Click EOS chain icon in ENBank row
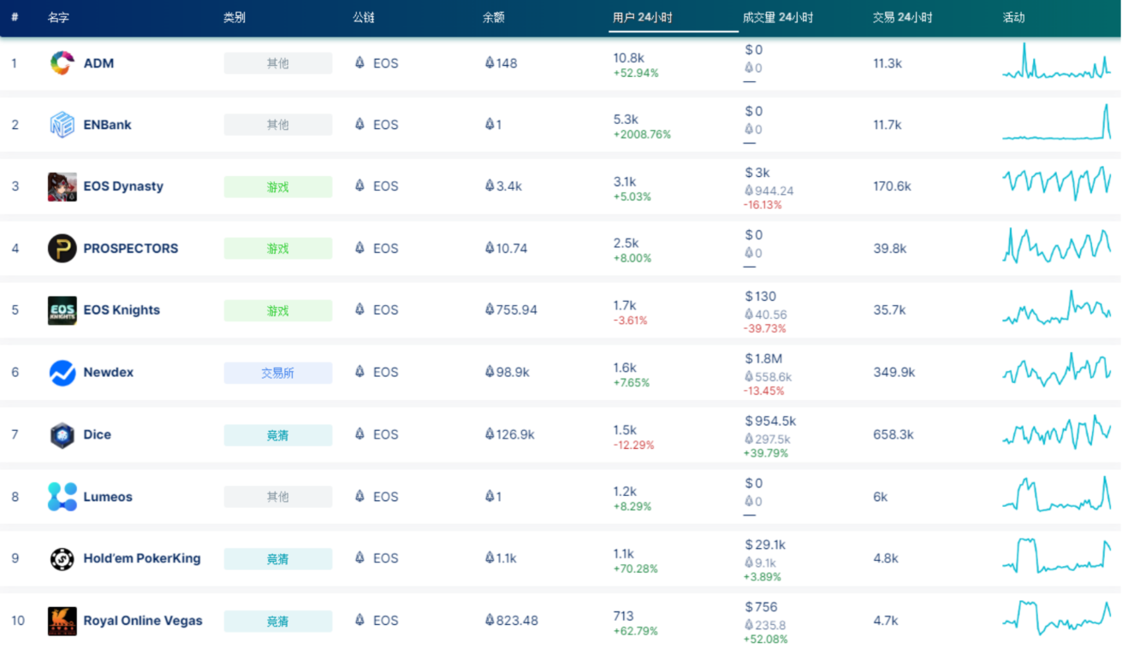This screenshot has width=1122, height=666. coord(359,124)
